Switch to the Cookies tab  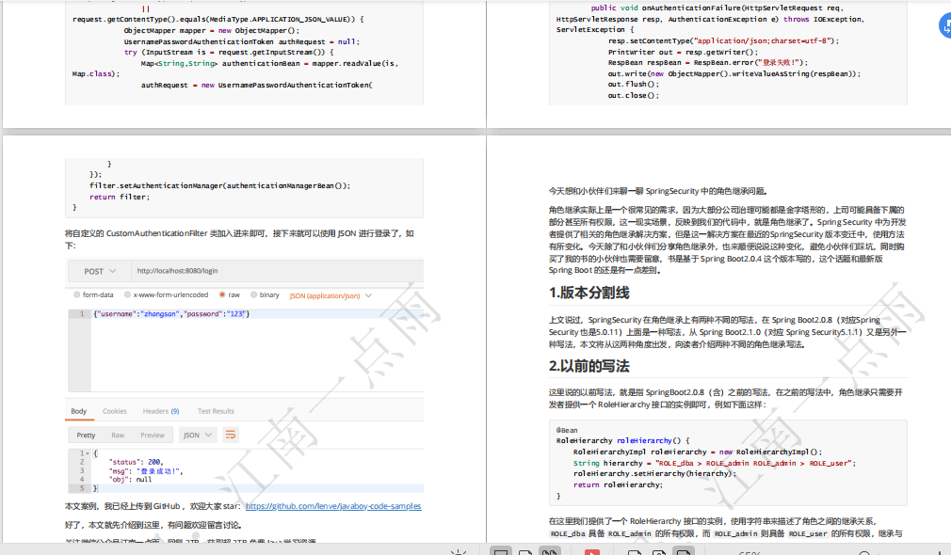point(115,411)
